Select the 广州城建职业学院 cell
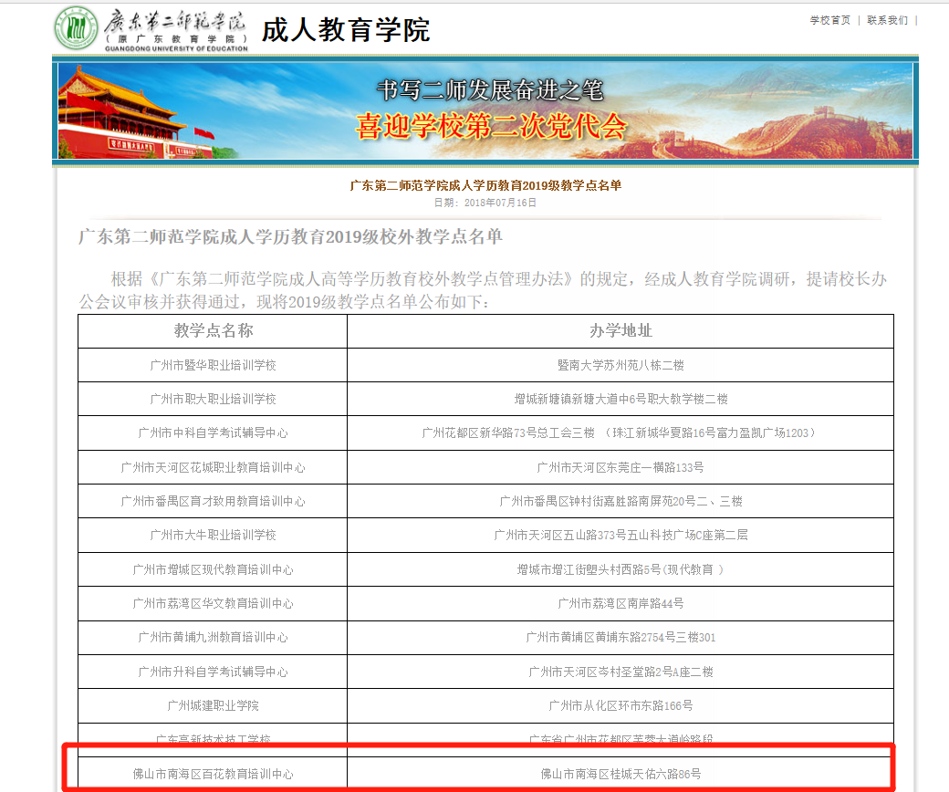Screen dimensions: 949x792 213,705
